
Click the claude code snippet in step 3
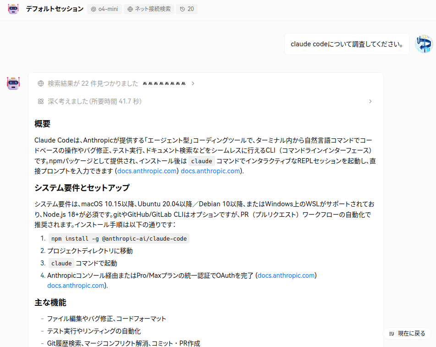click(61, 263)
